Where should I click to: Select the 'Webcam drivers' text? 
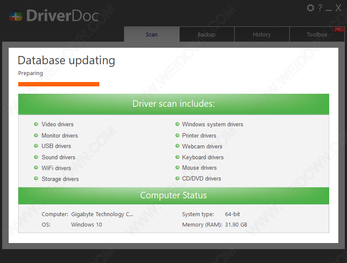coord(202,146)
